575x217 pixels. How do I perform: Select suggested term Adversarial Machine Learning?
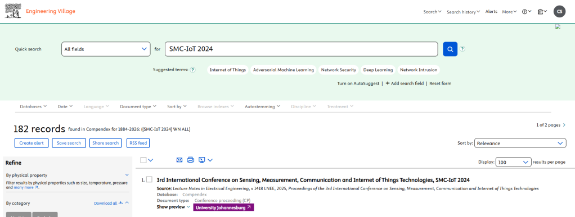pos(284,70)
